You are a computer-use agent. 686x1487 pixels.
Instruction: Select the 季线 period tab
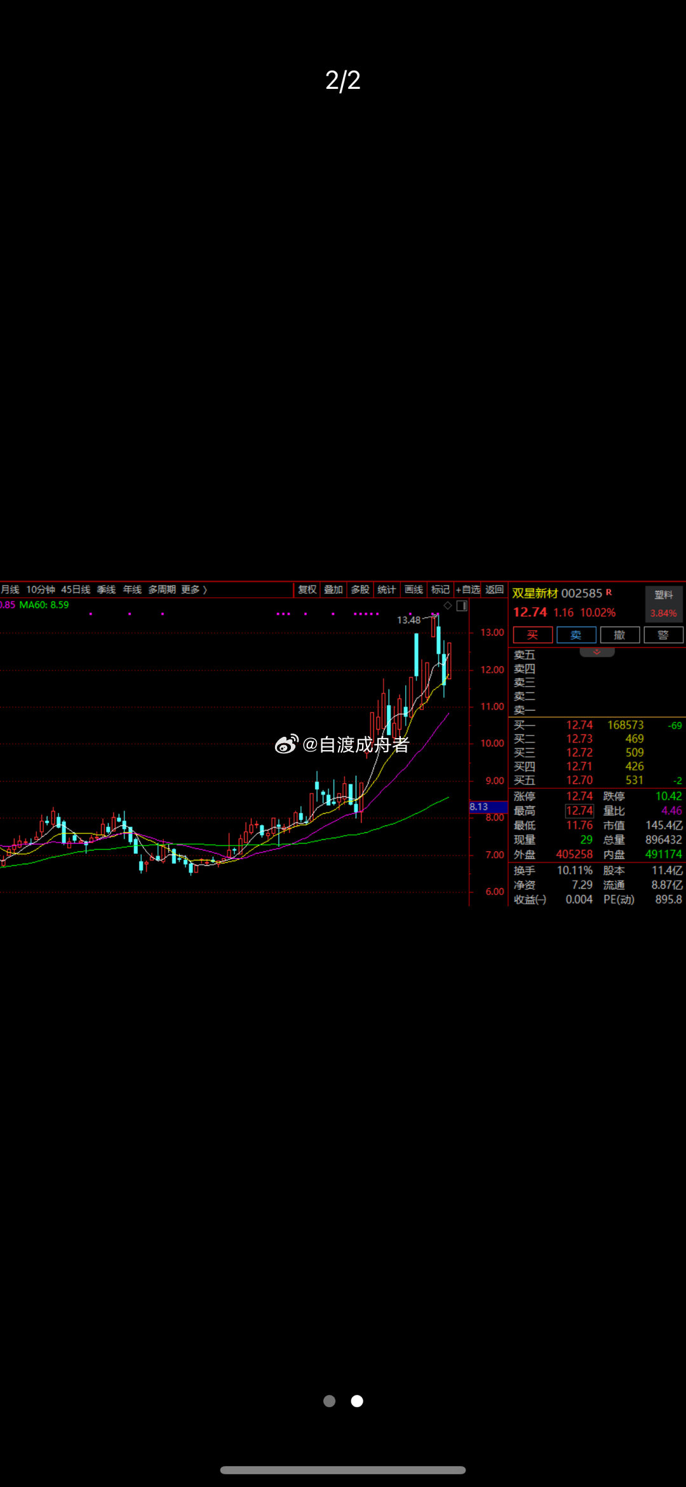click(106, 589)
